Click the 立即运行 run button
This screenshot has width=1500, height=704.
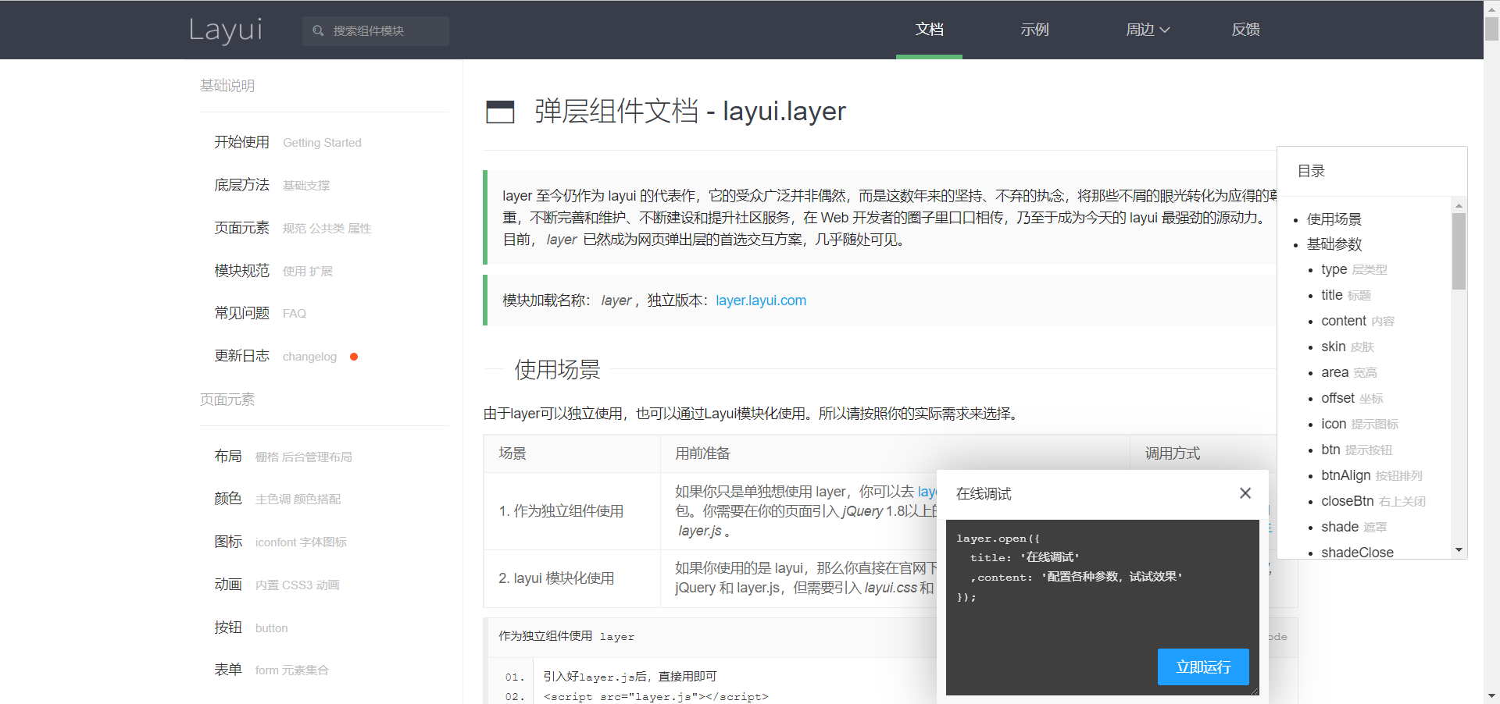pos(1203,667)
